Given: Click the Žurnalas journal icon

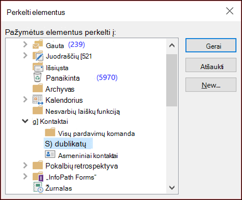Looking at the screenshot, I should [38, 187].
